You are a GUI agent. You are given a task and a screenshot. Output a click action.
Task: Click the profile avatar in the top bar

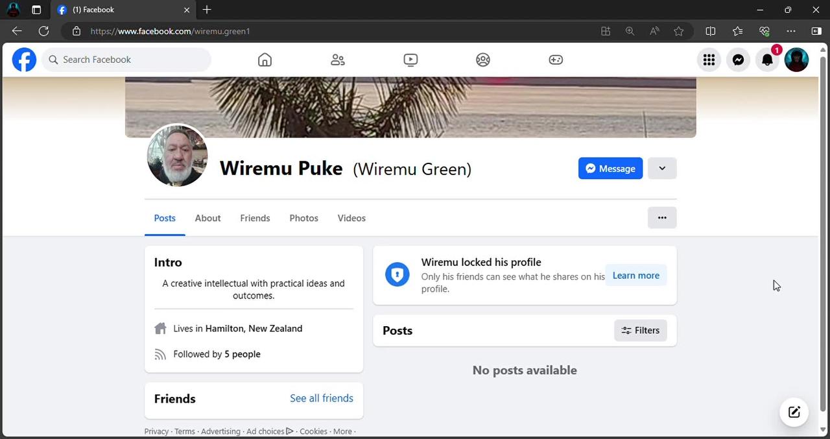click(796, 59)
